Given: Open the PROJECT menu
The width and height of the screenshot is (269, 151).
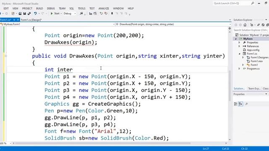Looking at the screenshot, I should click(x=27, y=8).
